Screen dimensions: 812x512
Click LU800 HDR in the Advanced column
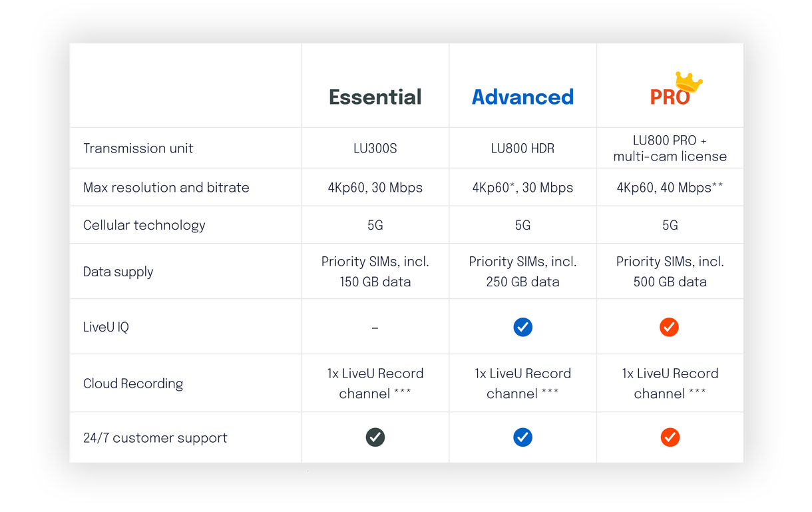click(x=522, y=148)
